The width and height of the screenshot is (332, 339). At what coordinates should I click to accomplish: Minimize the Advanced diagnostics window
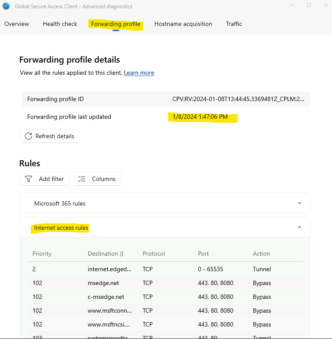pyautogui.click(x=291, y=5)
